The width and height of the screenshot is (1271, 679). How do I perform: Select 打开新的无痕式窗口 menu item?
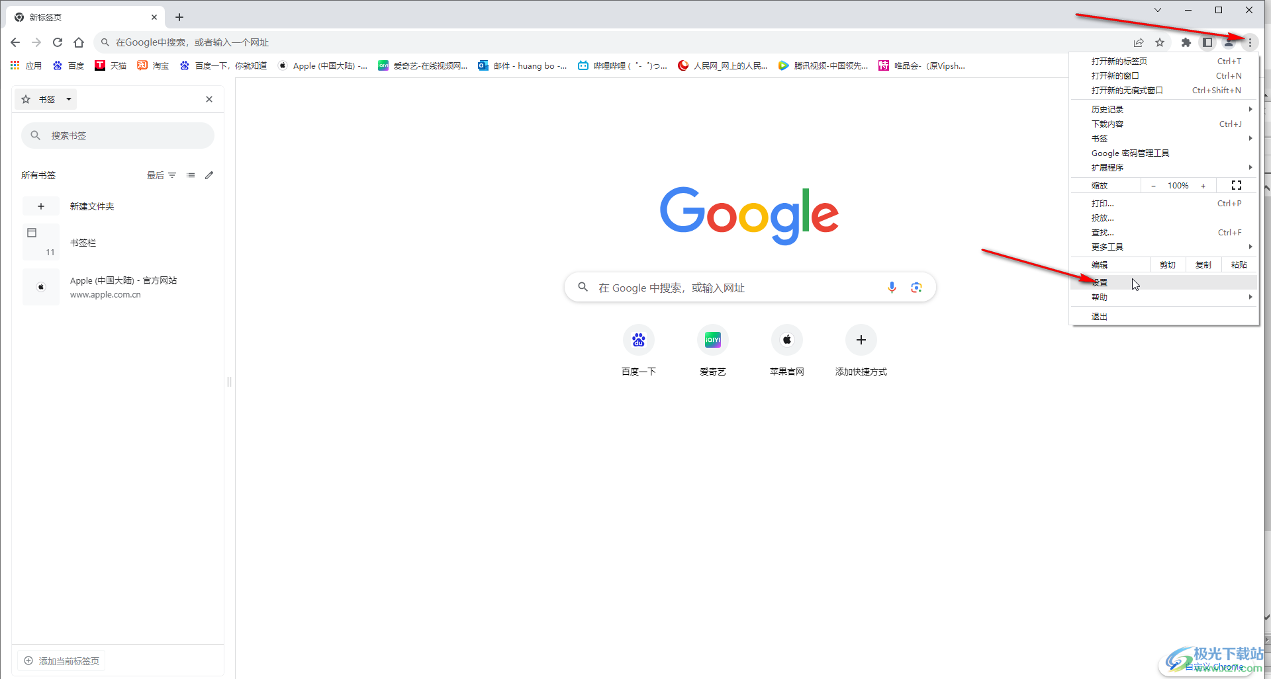click(x=1164, y=90)
